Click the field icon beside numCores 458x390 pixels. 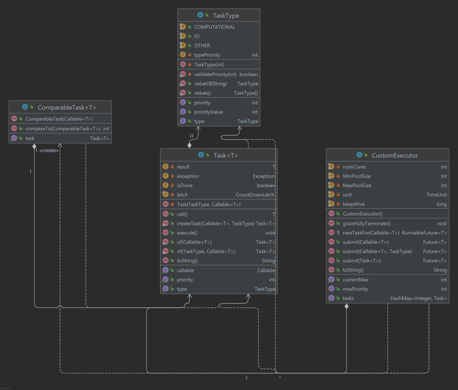pyautogui.click(x=332, y=167)
